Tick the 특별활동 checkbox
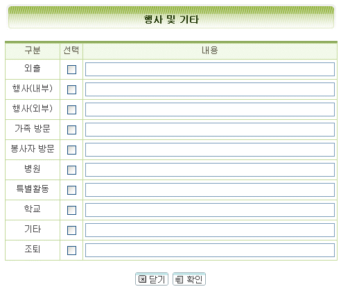 [x=71, y=190]
